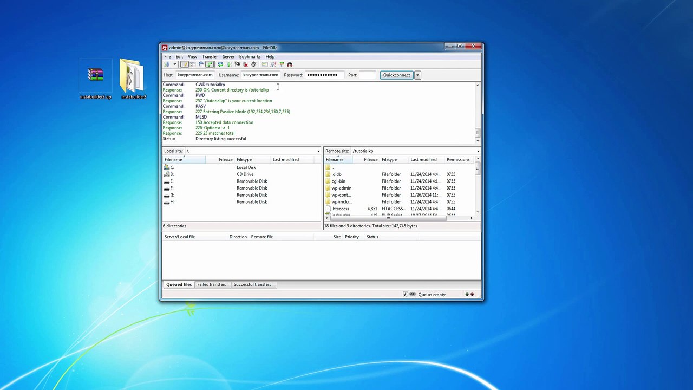
Task: Expand the Site Manager dropdown arrow
Action: (174, 64)
